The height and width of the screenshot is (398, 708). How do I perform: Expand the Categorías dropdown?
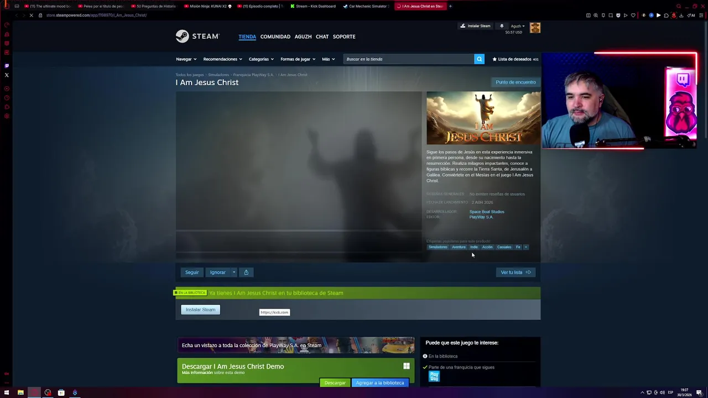[x=261, y=59]
